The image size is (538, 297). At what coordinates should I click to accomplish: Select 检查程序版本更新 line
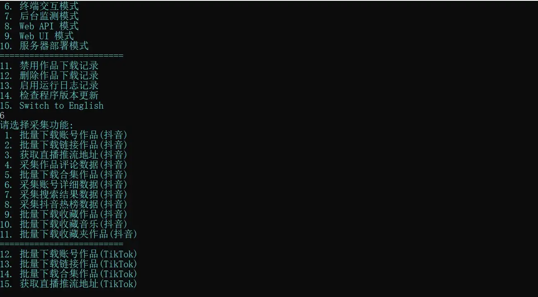tap(49, 95)
